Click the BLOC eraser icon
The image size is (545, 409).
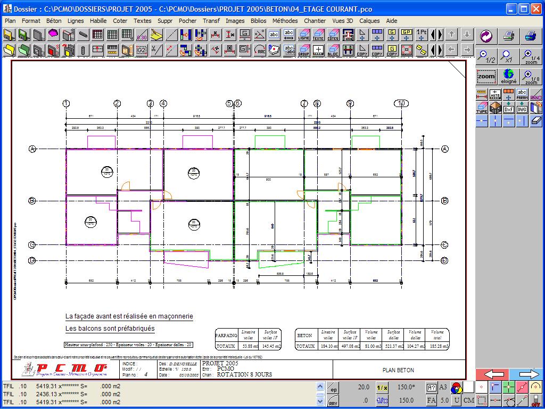(333, 51)
